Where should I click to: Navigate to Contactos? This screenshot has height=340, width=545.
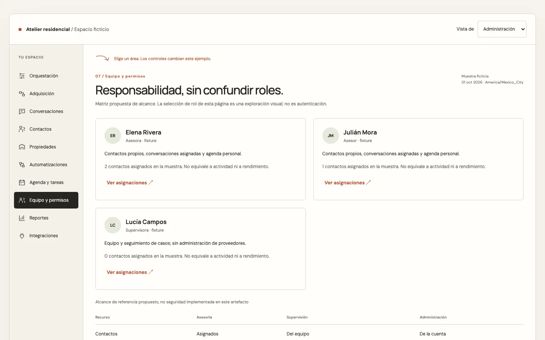click(x=46, y=129)
